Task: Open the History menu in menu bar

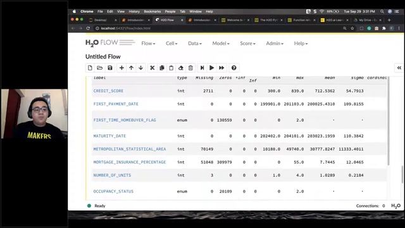Action: 134,11
